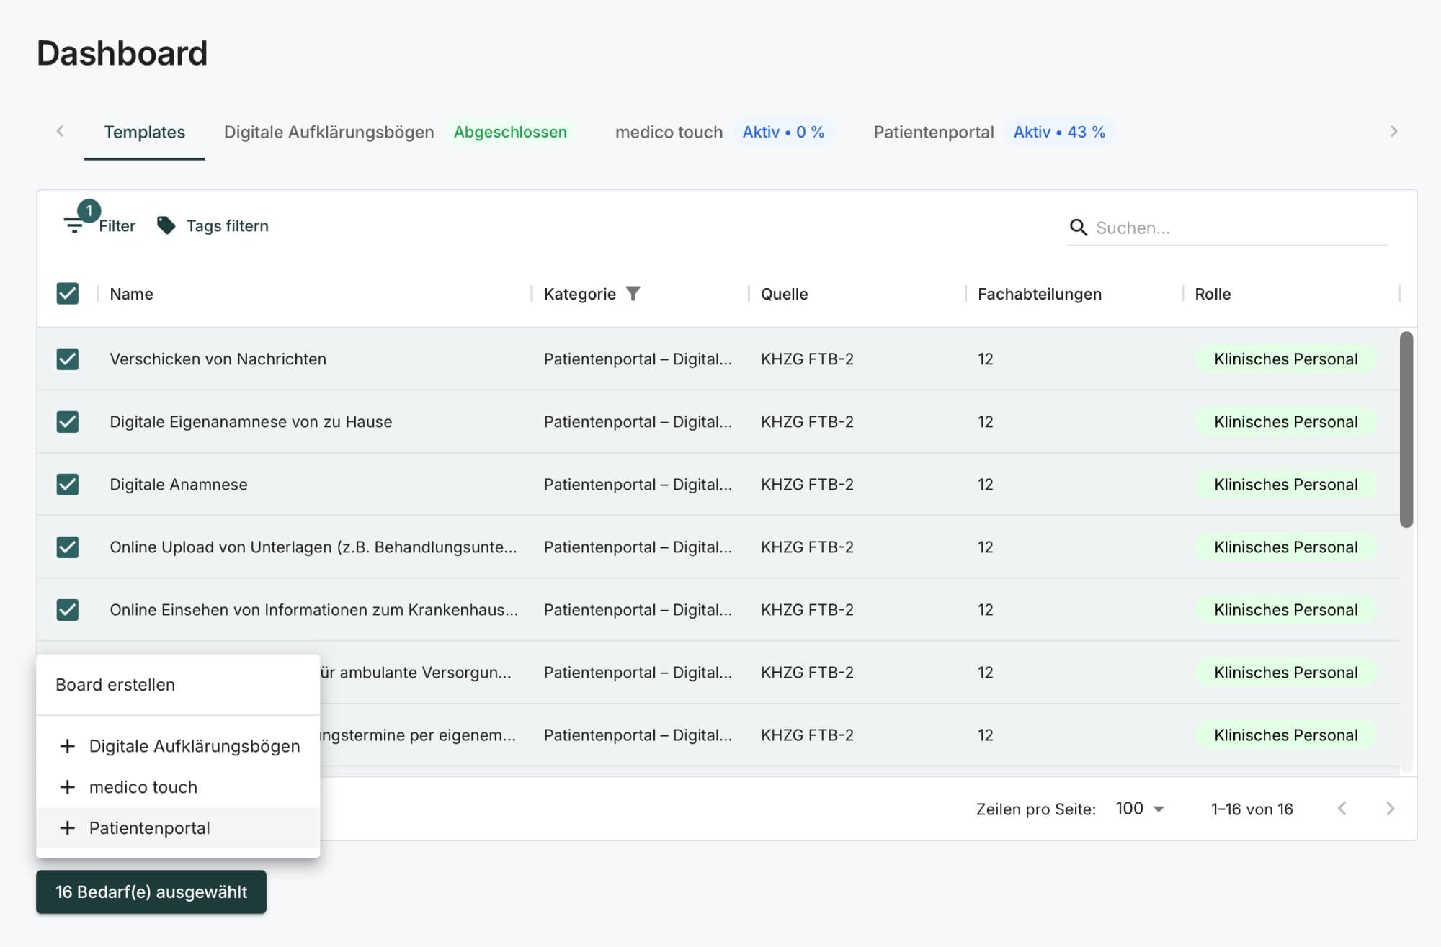Click the Tags filtern tag icon

(x=166, y=225)
